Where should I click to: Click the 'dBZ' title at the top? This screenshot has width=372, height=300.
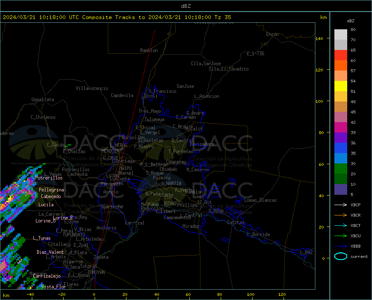[186, 6]
